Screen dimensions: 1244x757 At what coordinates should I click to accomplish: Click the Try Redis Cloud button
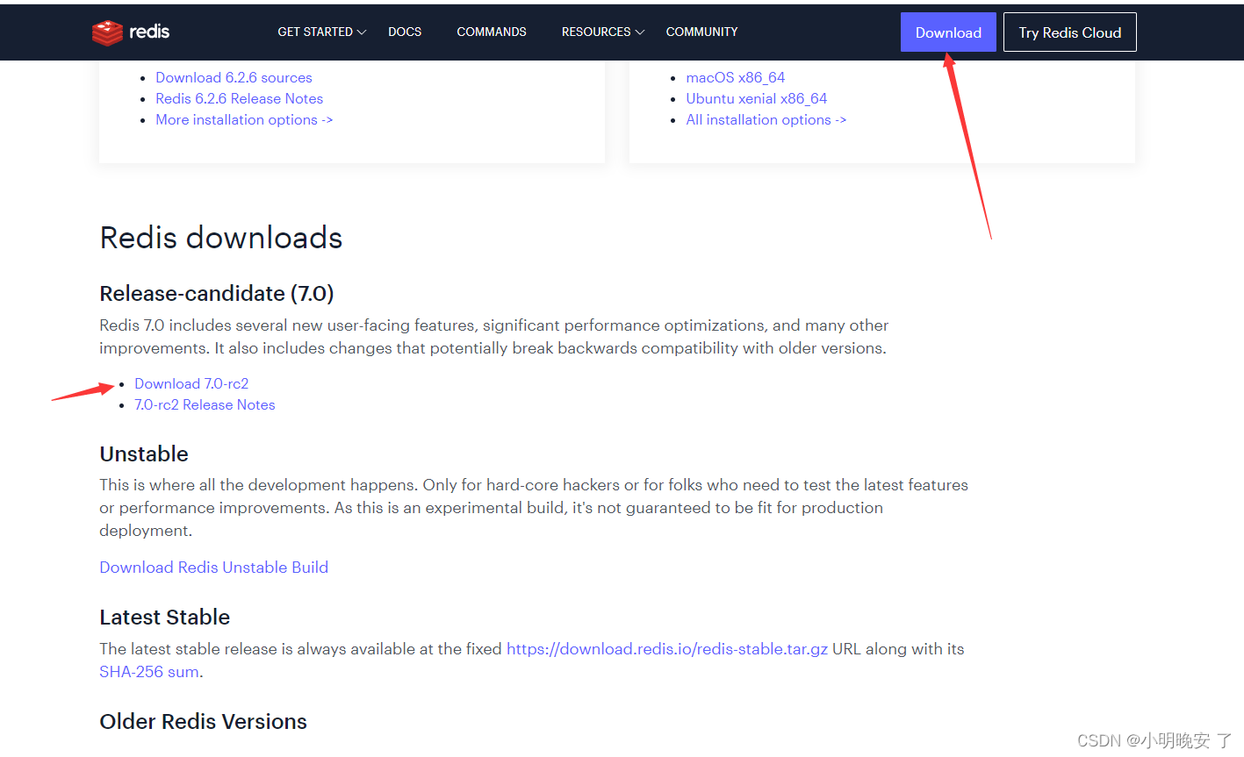point(1069,32)
